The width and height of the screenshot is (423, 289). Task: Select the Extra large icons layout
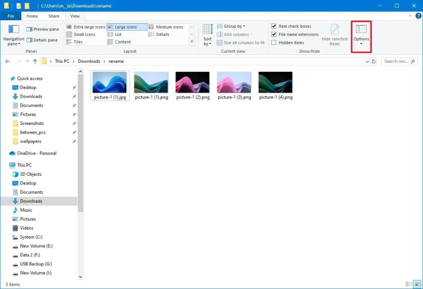86,27
